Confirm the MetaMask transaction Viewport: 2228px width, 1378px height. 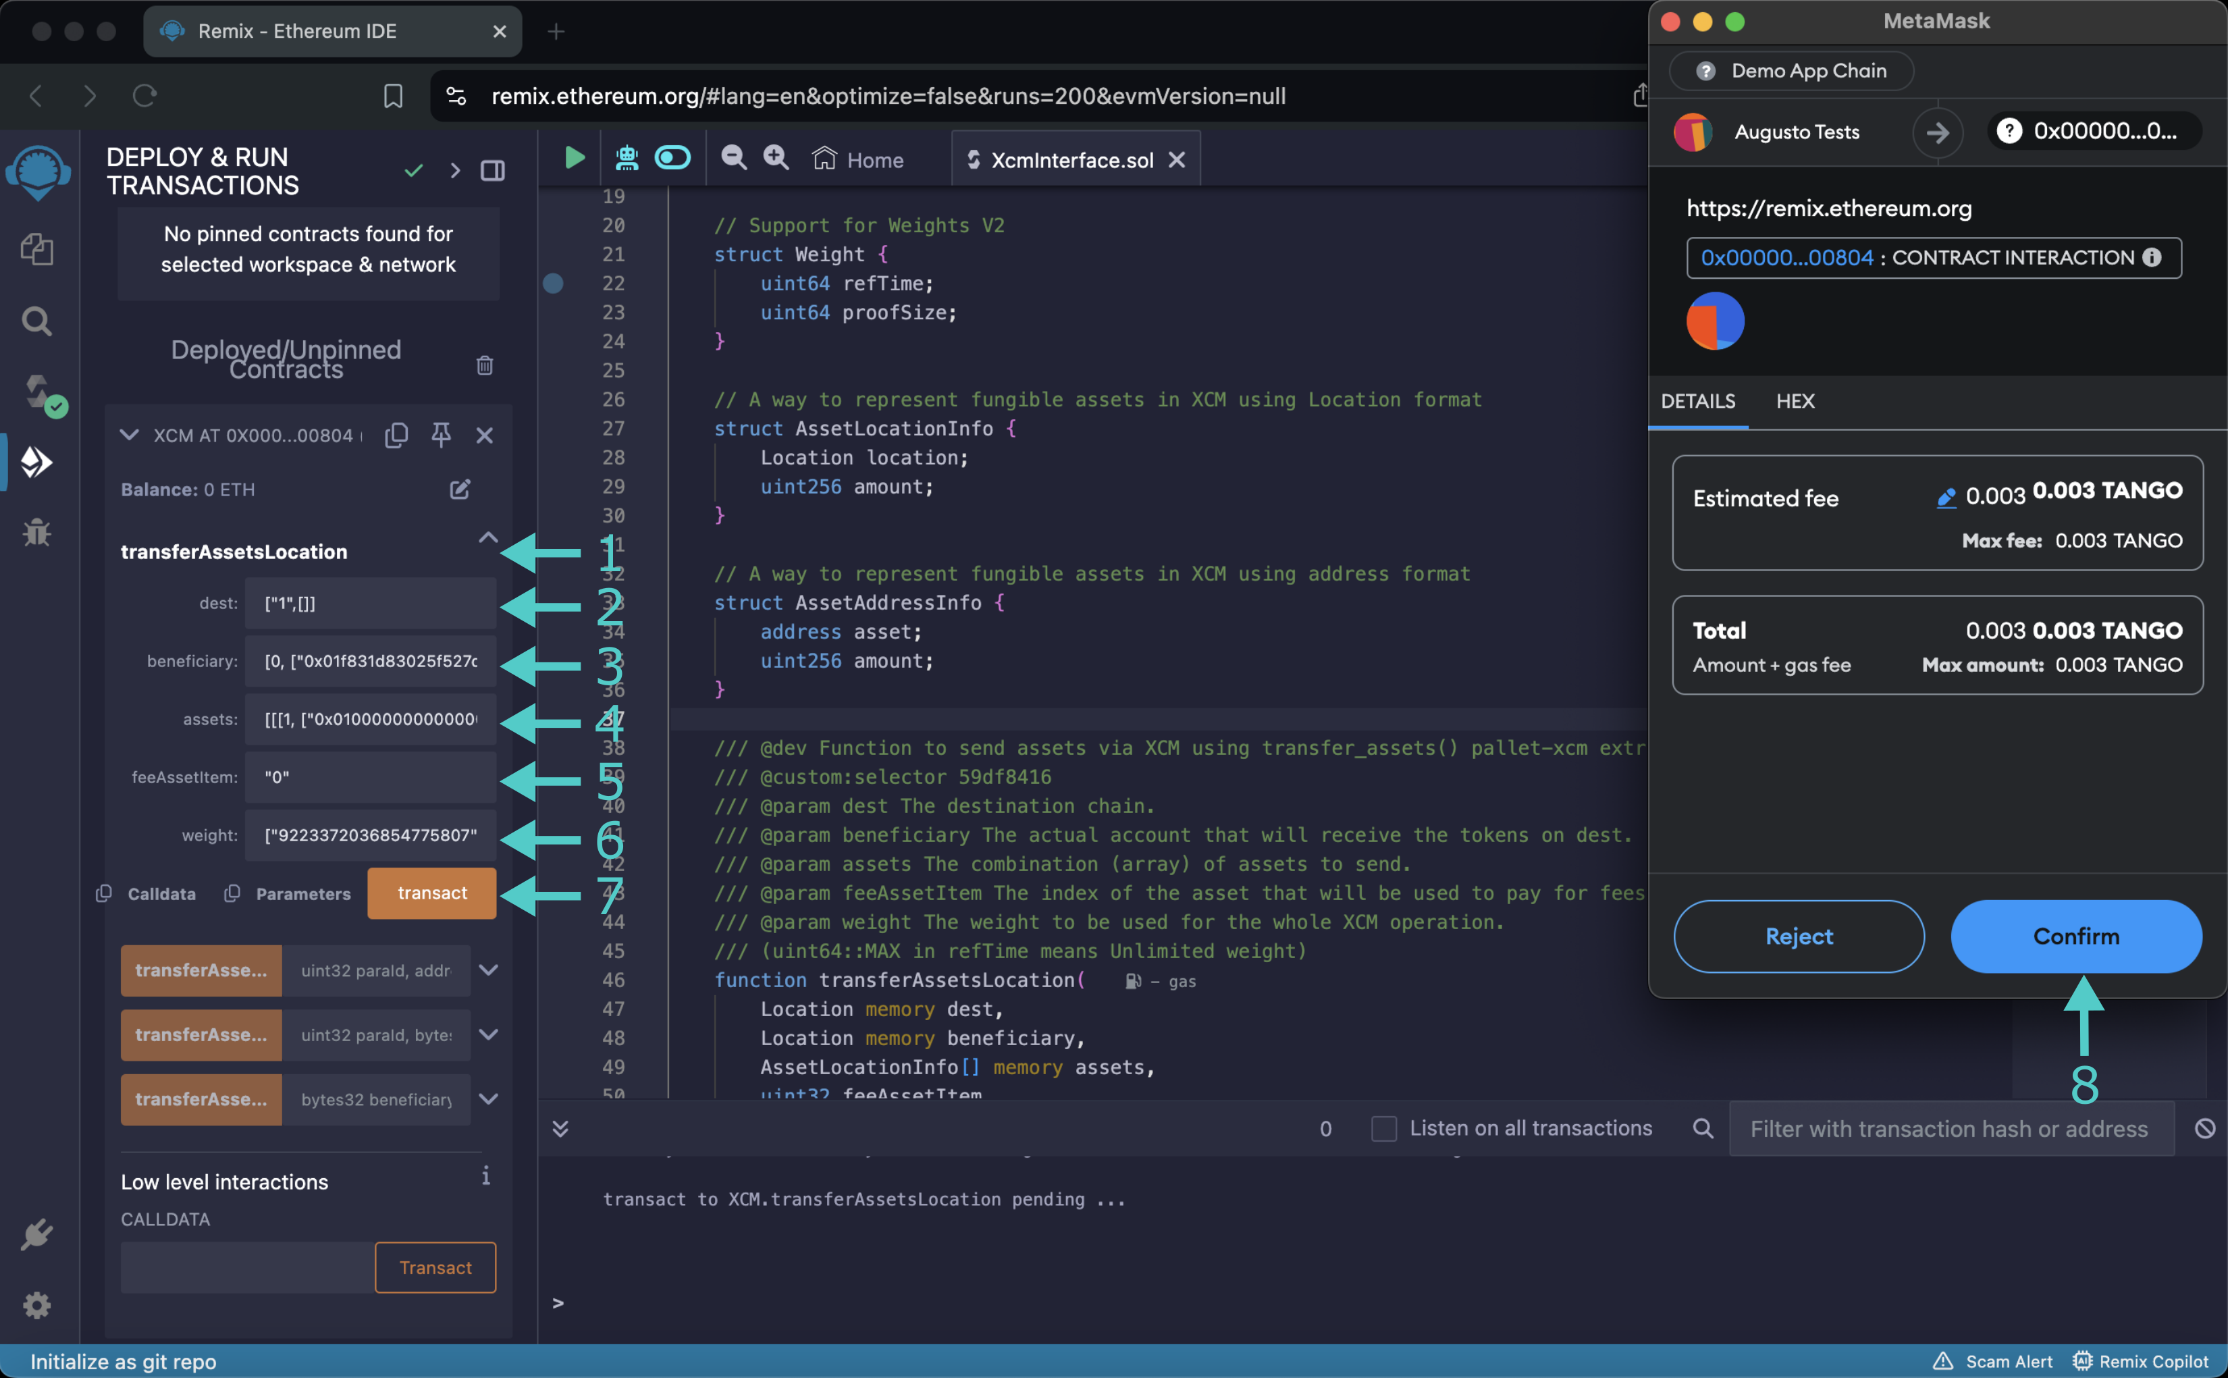tap(2076, 936)
